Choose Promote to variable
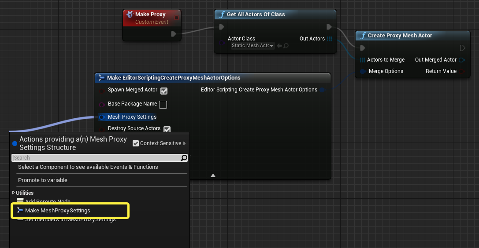 click(x=42, y=180)
